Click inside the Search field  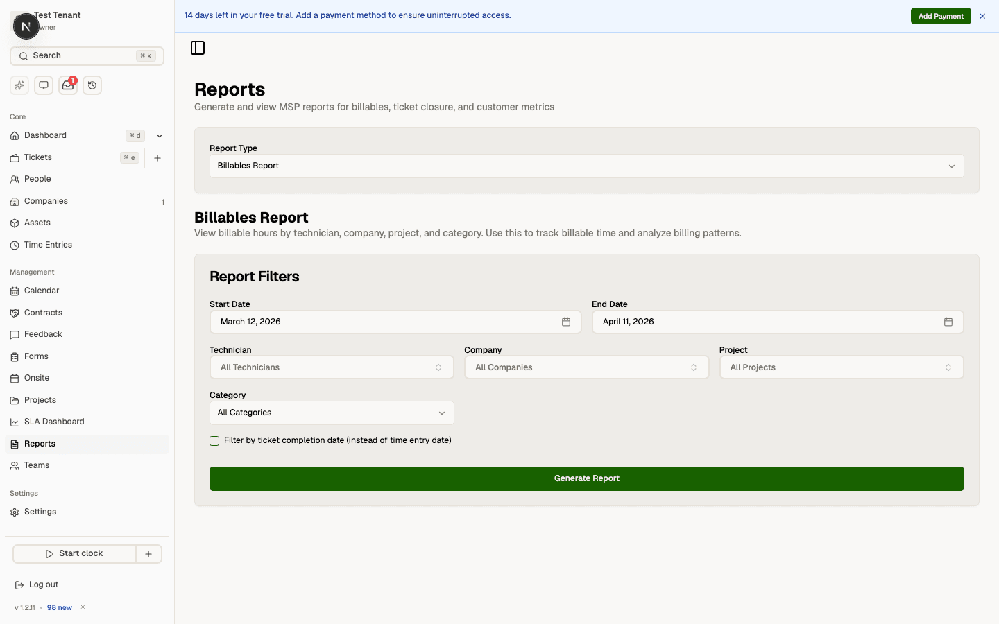pos(76,55)
